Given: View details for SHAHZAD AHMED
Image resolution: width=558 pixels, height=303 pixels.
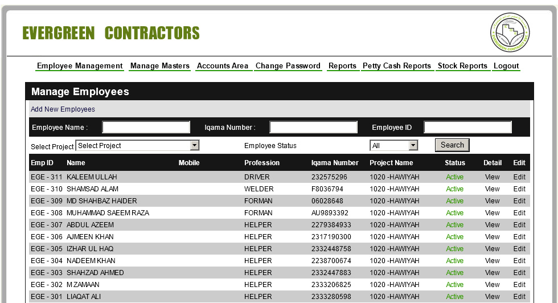Looking at the screenshot, I should tap(492, 273).
